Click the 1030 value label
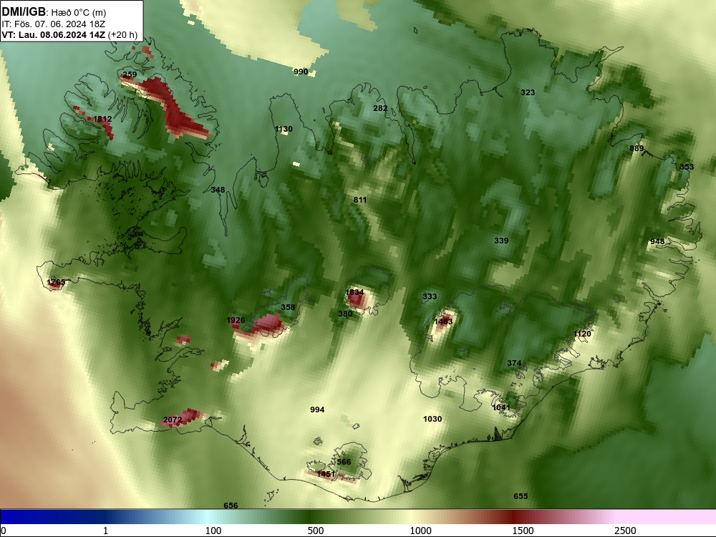This screenshot has width=716, height=537. [432, 419]
